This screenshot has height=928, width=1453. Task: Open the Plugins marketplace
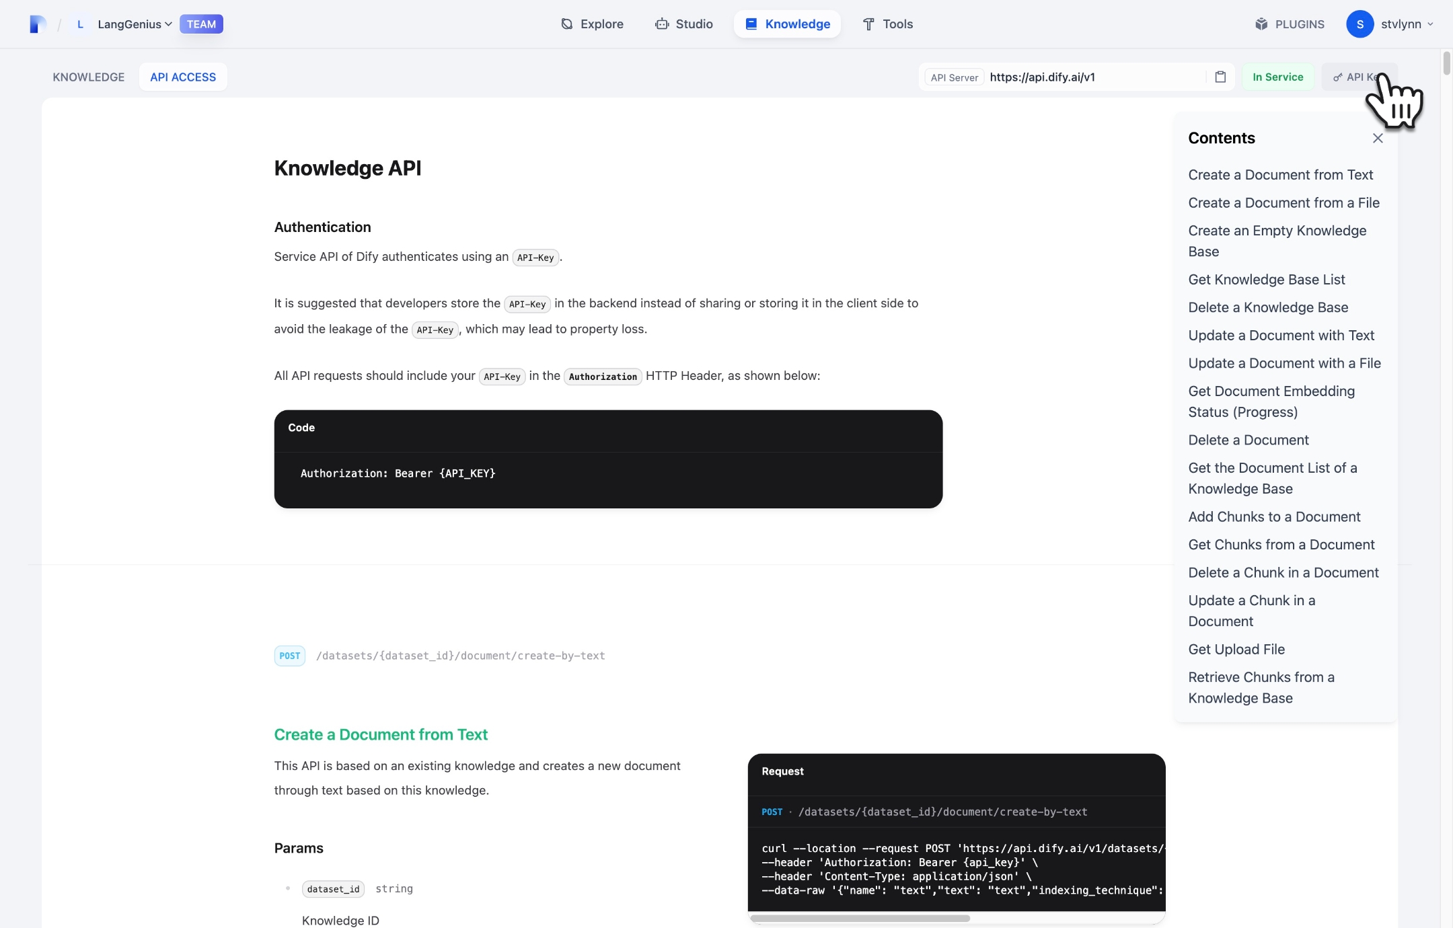coord(1290,24)
